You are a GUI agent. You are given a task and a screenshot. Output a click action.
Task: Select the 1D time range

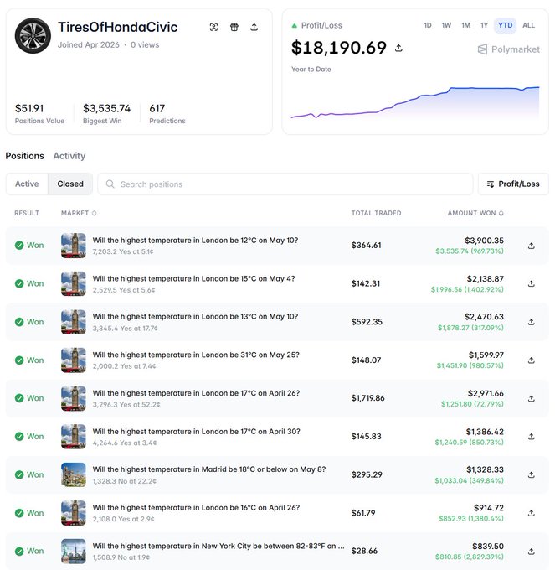pyautogui.click(x=428, y=25)
